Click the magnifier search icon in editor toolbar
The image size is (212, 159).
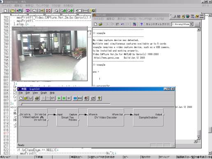pyautogui.click(x=56, y=11)
